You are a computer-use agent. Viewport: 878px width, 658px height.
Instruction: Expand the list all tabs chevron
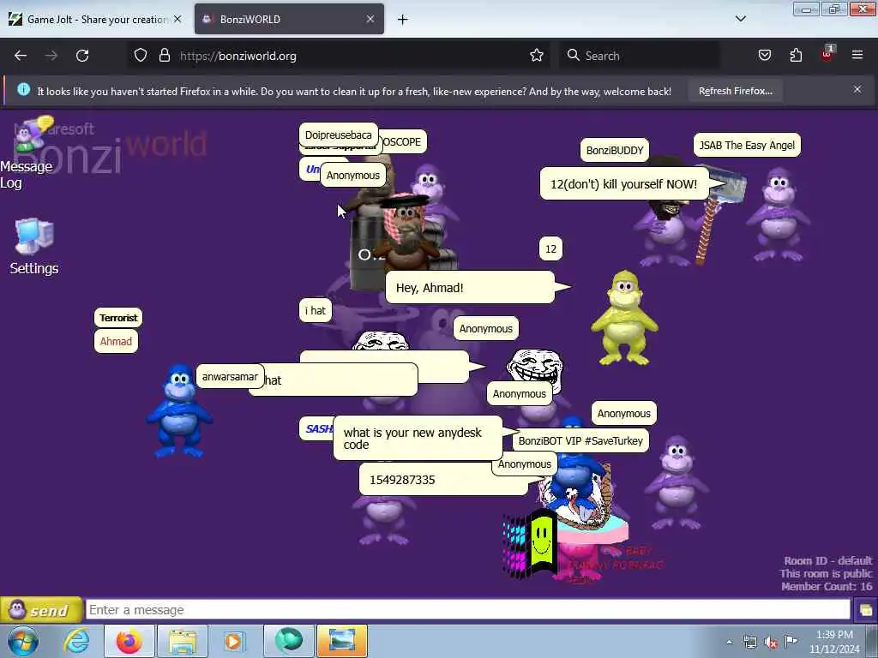741,19
